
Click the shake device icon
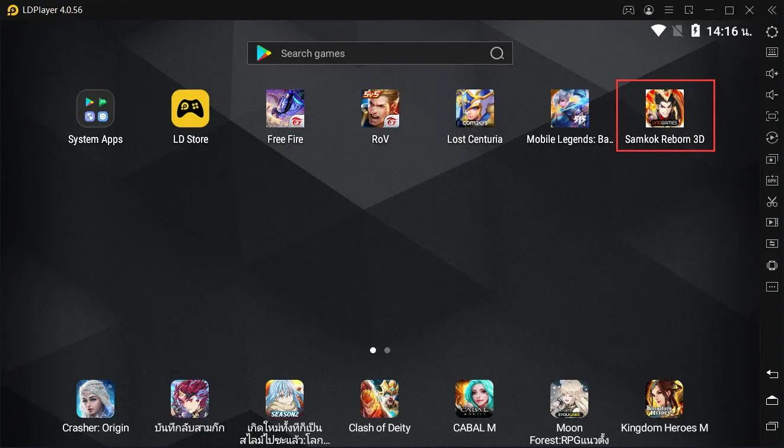pyautogui.click(x=772, y=265)
